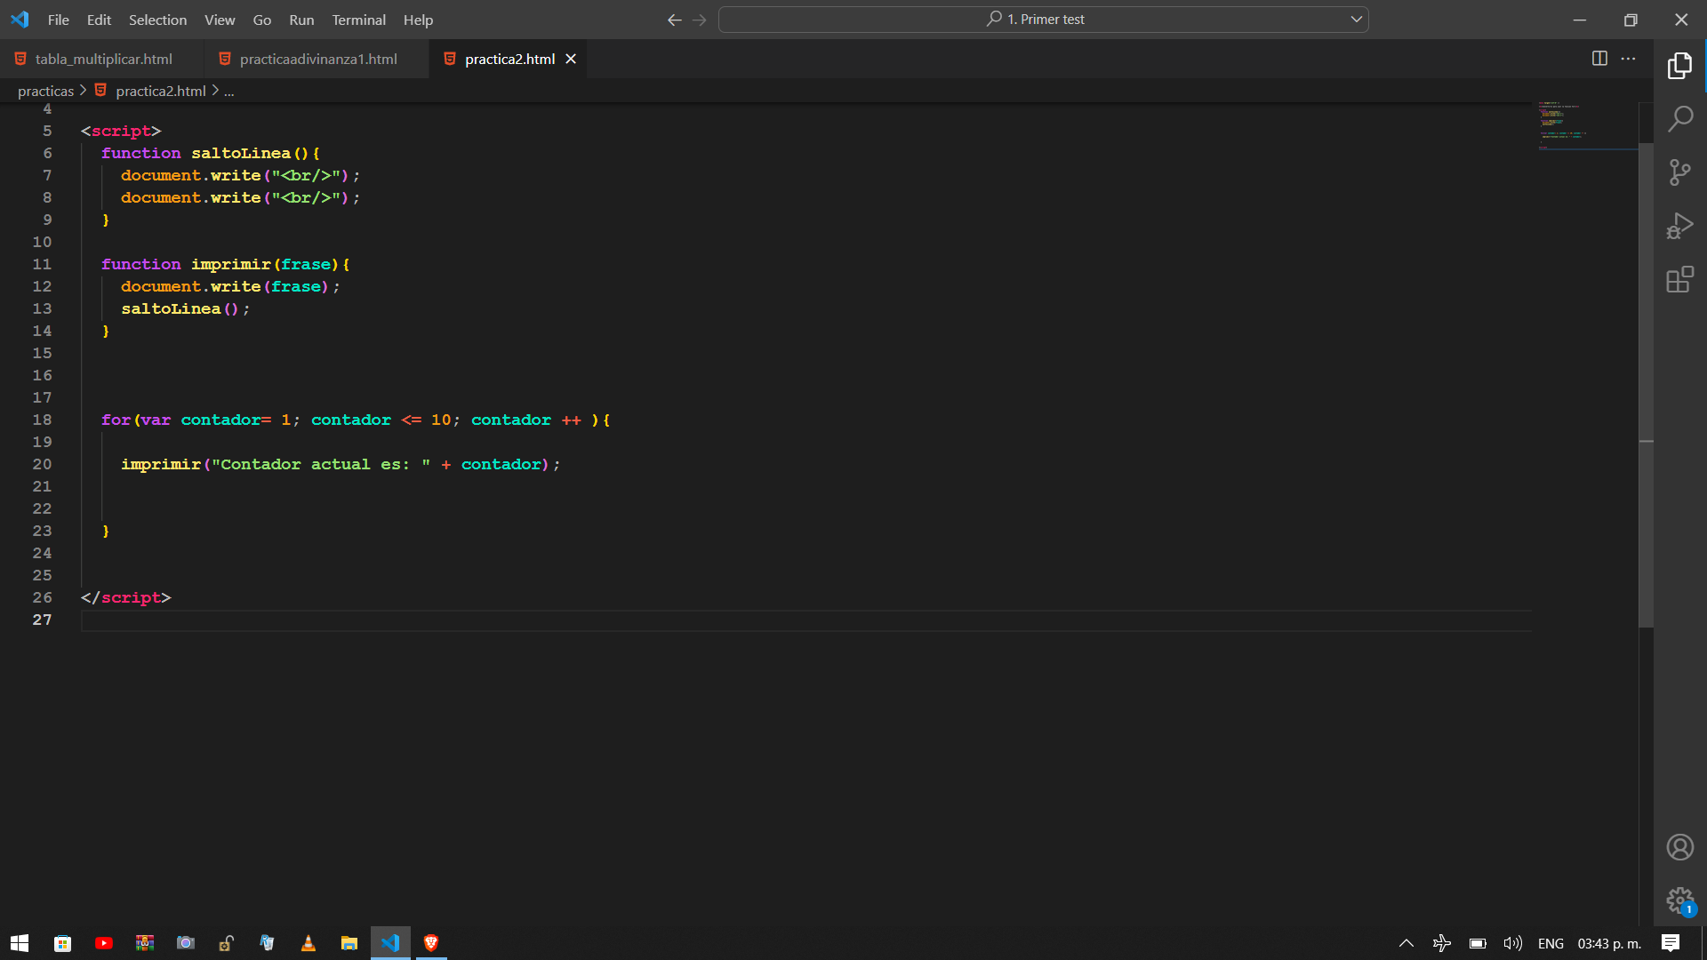Open the Explorer view in activity bar
The width and height of the screenshot is (1707, 960).
1679,66
